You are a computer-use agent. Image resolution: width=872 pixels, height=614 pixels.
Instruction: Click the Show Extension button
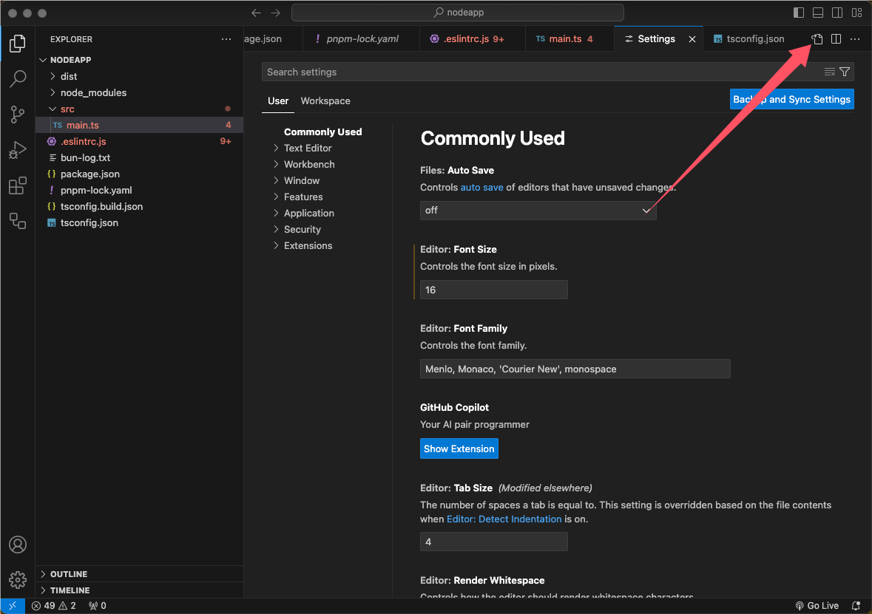459,449
